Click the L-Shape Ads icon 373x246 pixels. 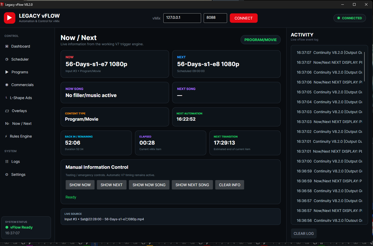(6, 98)
